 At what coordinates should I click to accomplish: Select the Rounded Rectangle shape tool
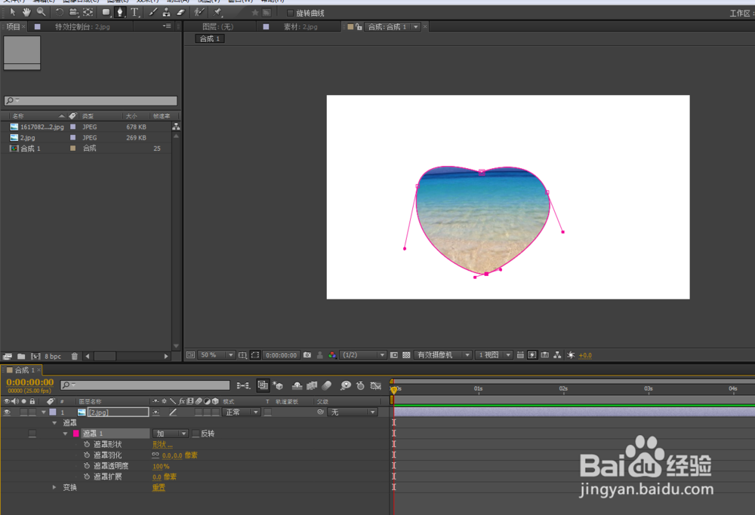point(106,12)
